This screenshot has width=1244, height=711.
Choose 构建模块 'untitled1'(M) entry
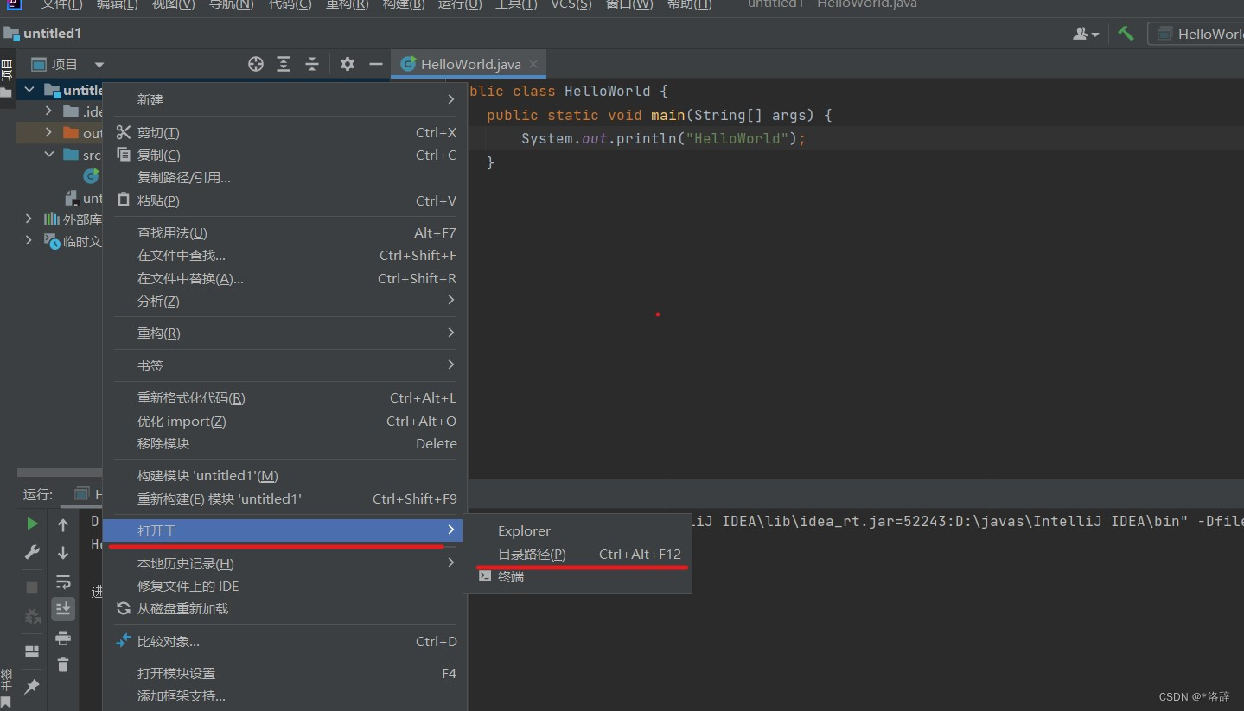point(284,475)
